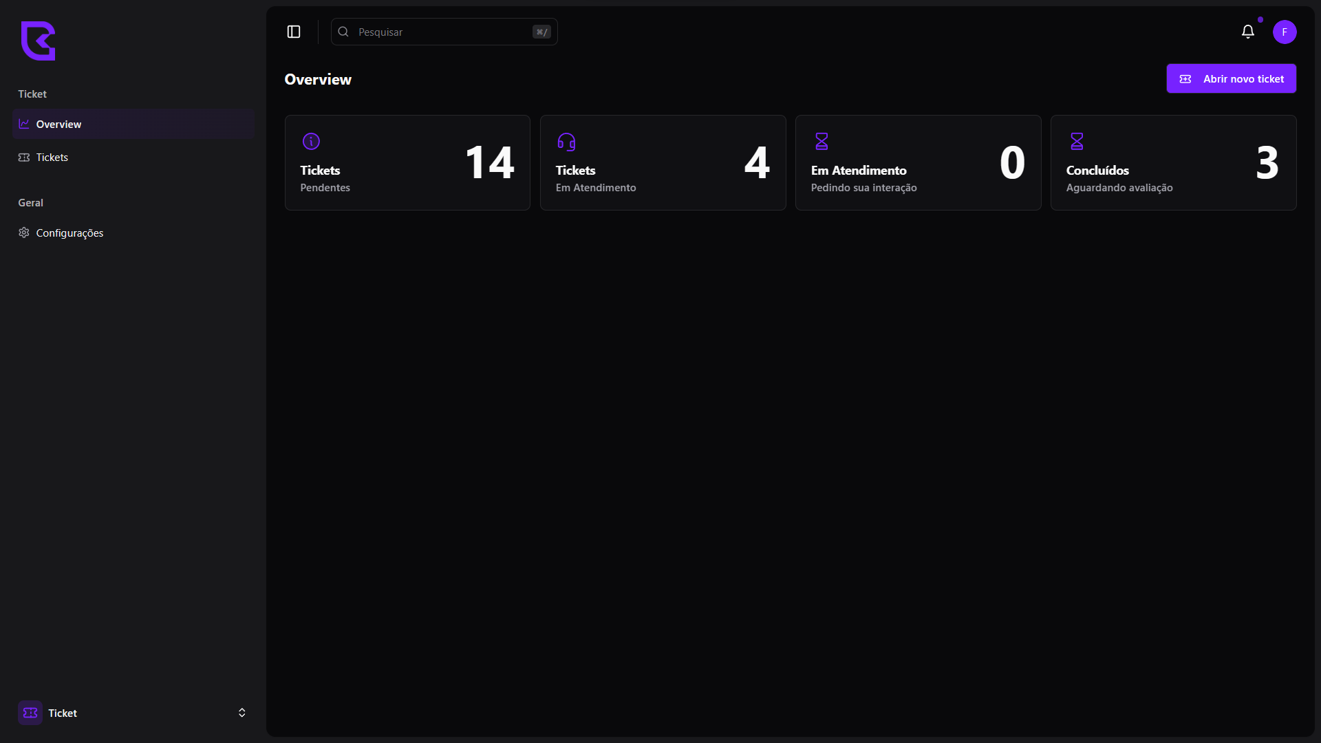The image size is (1321, 743).
Task: Click the Tickets sidebar ticket icon
Action: [24, 157]
